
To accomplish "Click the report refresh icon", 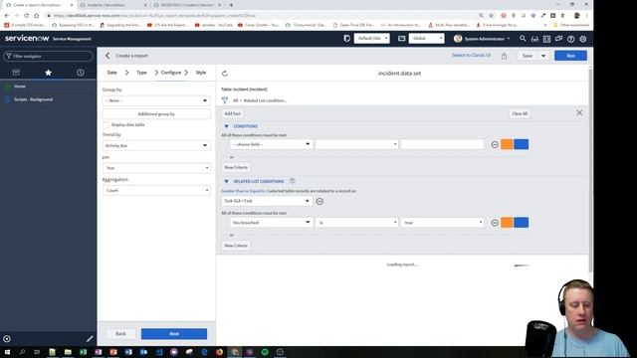I will 225,74.
